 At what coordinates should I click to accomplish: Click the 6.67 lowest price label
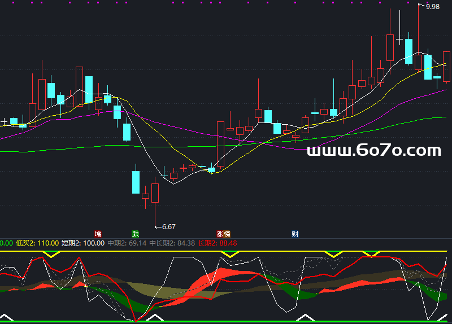pyautogui.click(x=168, y=227)
